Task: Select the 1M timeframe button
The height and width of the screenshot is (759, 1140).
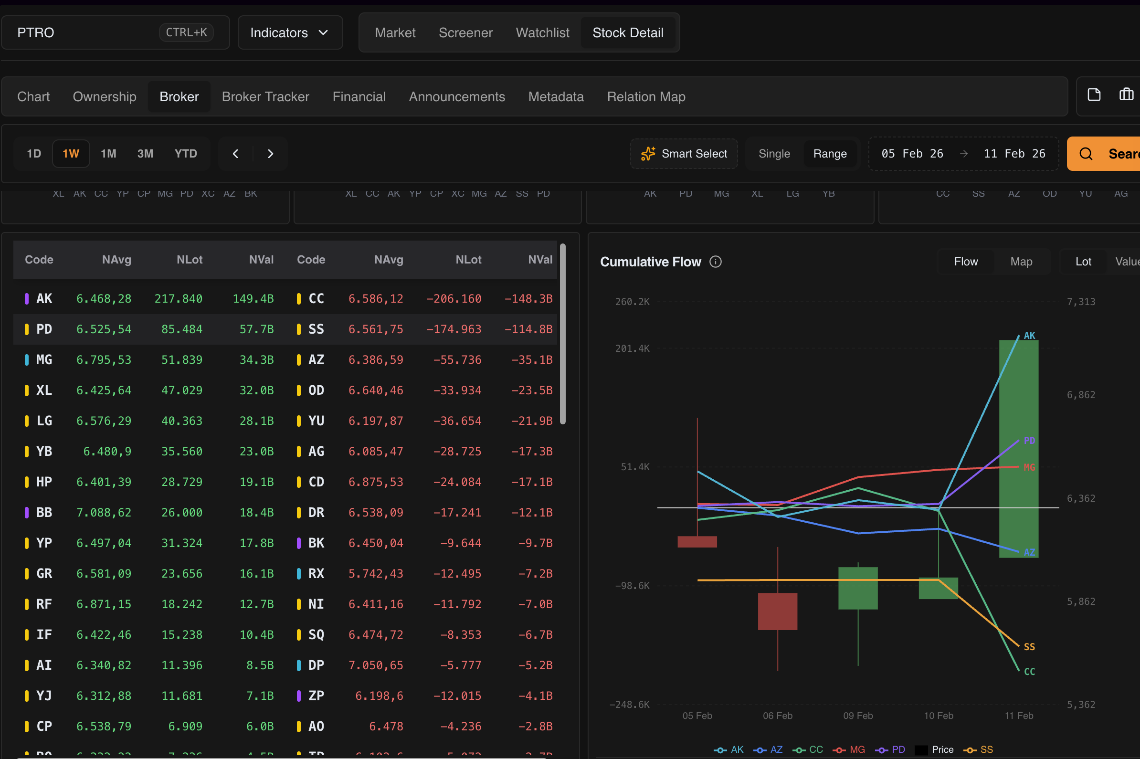Action: tap(108, 153)
